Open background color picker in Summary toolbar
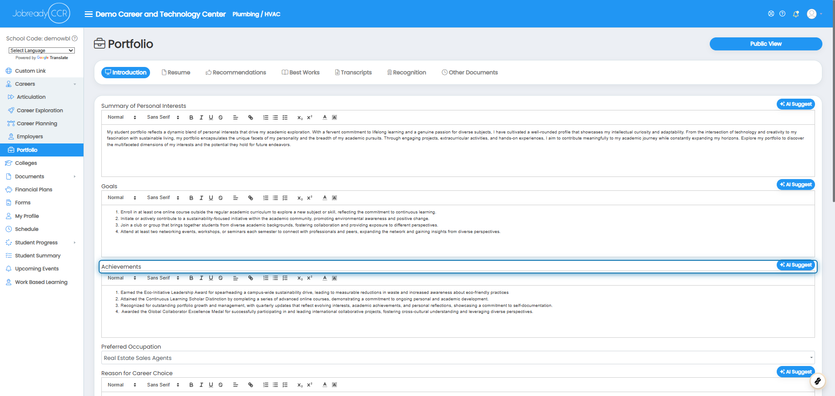 [x=334, y=117]
